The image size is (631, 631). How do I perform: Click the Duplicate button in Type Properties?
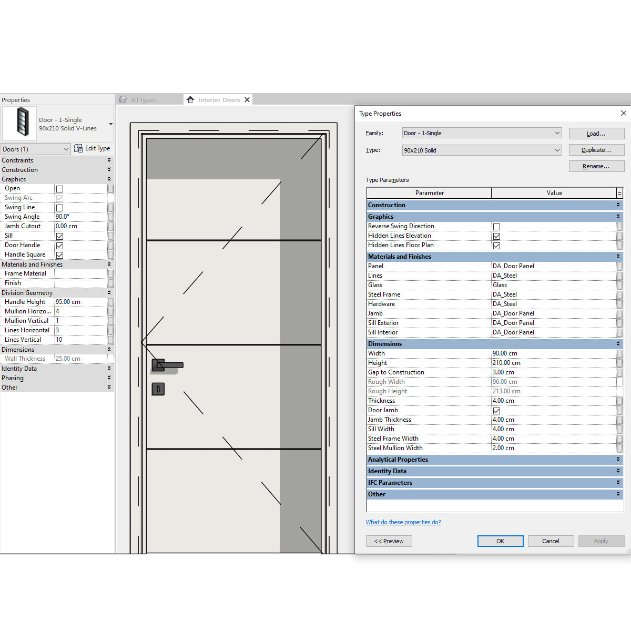596,150
